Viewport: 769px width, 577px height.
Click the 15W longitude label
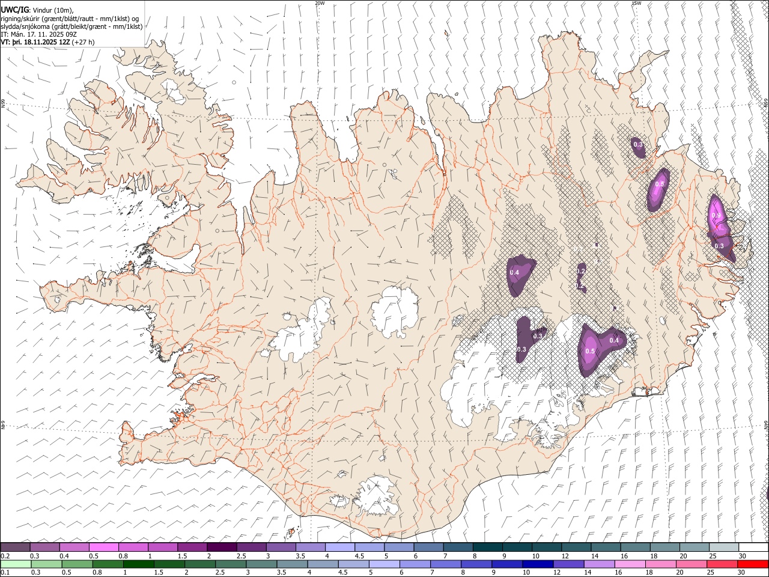[x=636, y=3]
